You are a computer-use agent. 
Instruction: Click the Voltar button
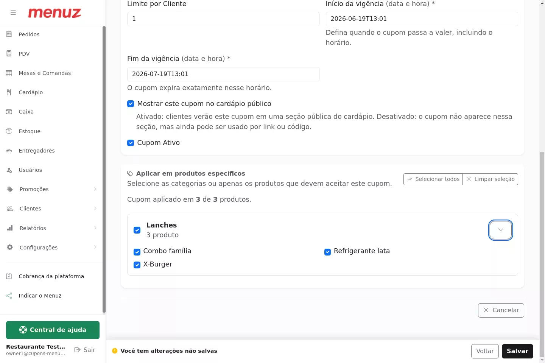click(x=485, y=351)
